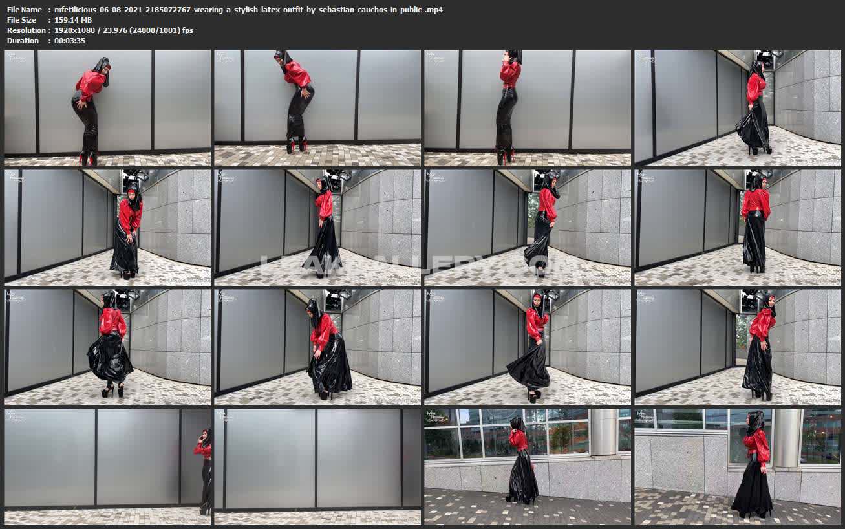Open the third thumbnail in the third row
Image resolution: width=845 pixels, height=529 pixels.
[528, 347]
